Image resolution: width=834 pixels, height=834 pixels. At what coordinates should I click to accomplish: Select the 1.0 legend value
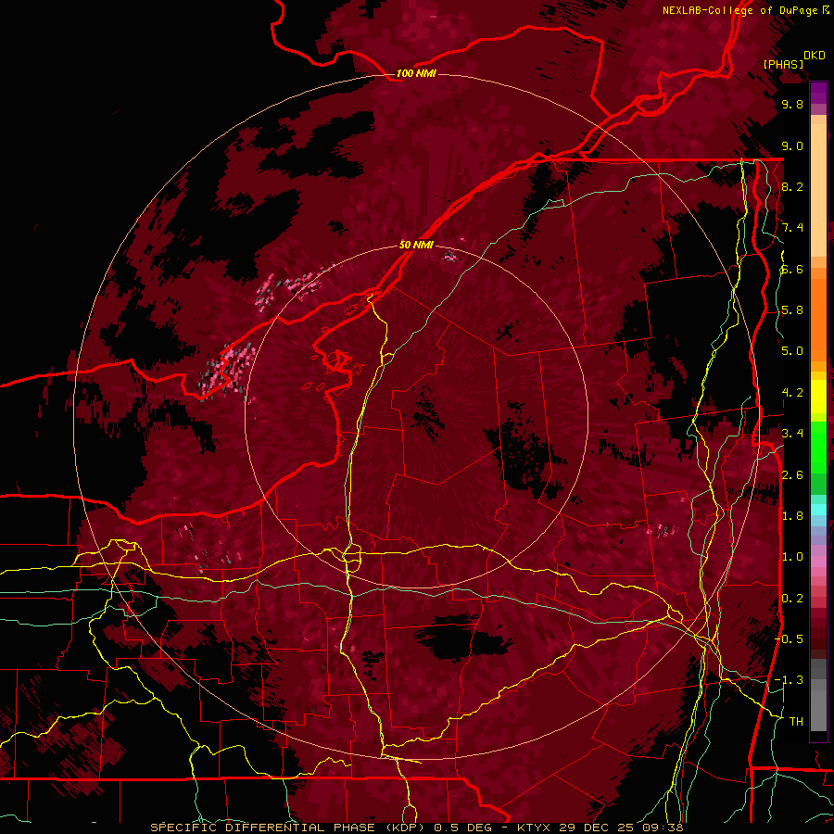pos(792,557)
